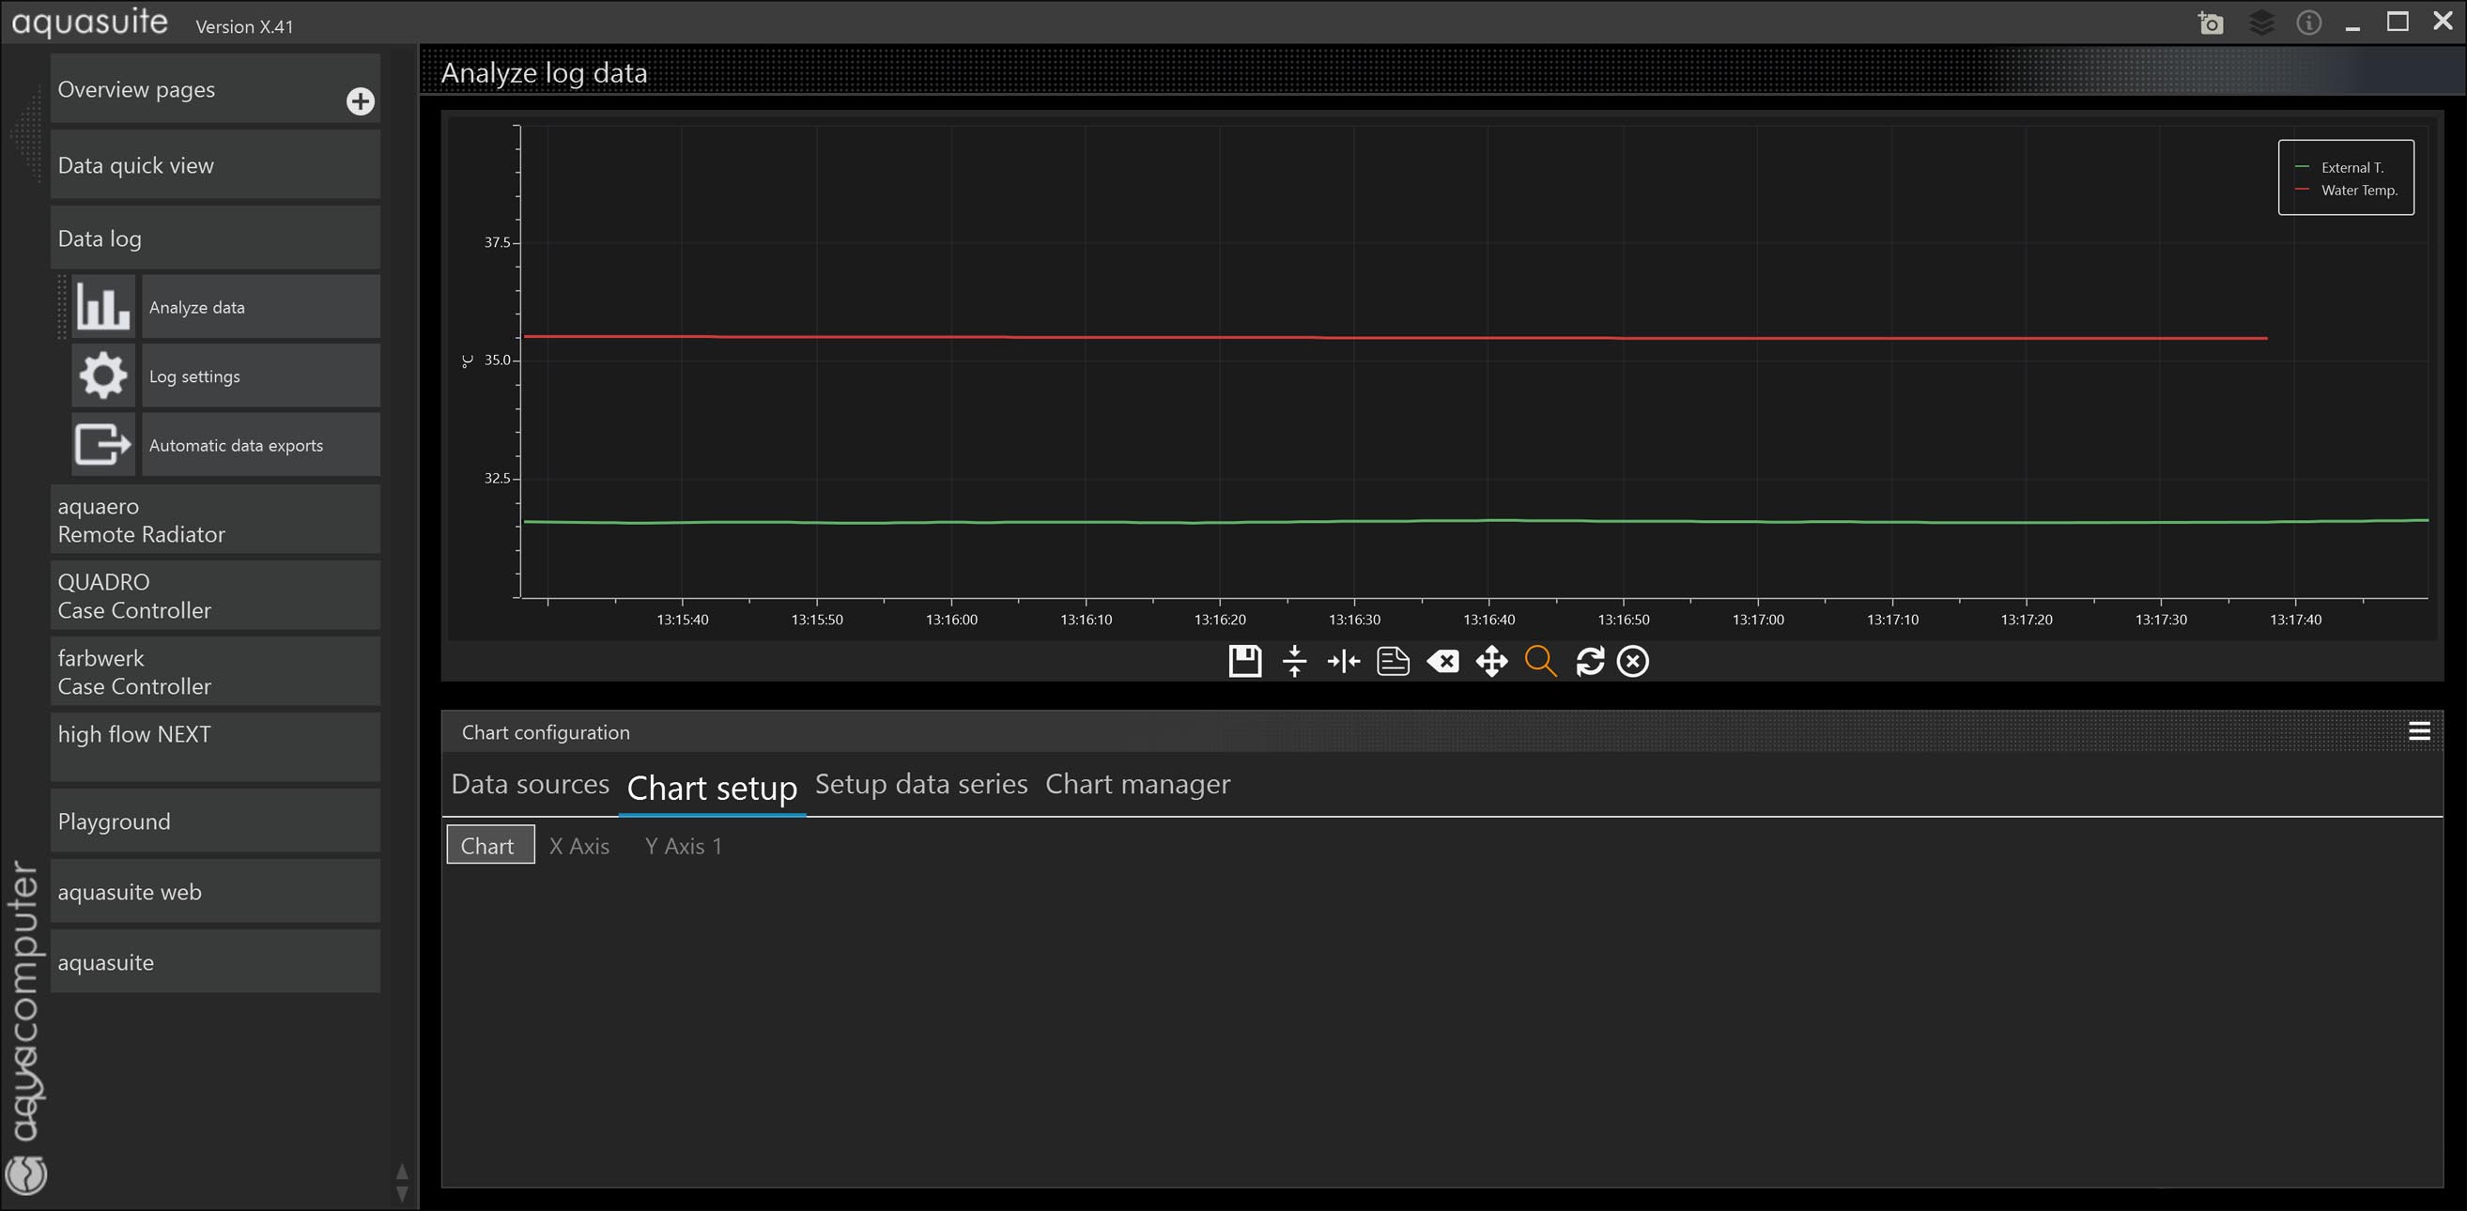Open the Playground section
The width and height of the screenshot is (2467, 1211).
(215, 821)
